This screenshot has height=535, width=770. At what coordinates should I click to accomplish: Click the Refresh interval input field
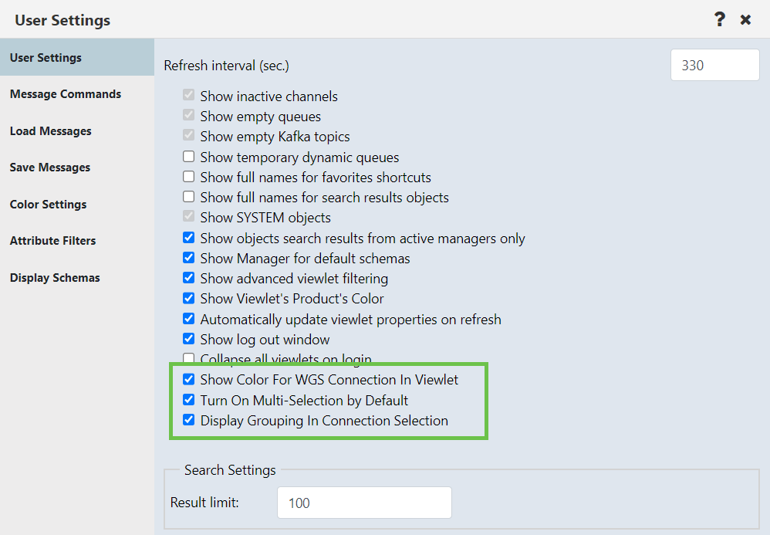click(714, 65)
